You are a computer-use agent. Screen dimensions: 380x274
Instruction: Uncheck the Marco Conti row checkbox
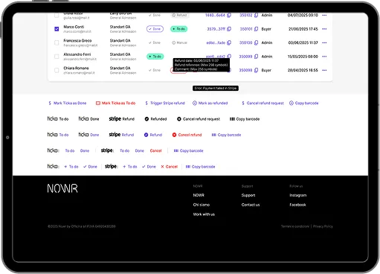(x=57, y=29)
